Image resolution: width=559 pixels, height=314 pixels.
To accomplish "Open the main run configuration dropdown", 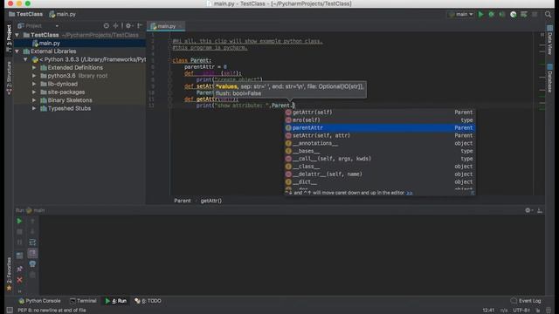I will point(461,14).
